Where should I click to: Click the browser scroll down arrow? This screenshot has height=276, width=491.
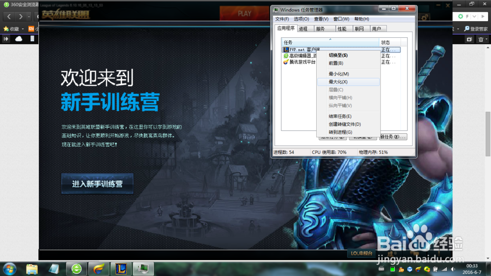[x=488, y=258]
